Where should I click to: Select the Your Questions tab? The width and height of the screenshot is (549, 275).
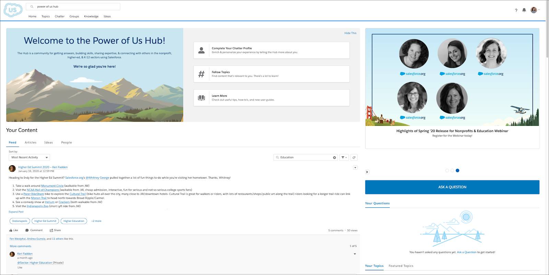[x=377, y=203]
